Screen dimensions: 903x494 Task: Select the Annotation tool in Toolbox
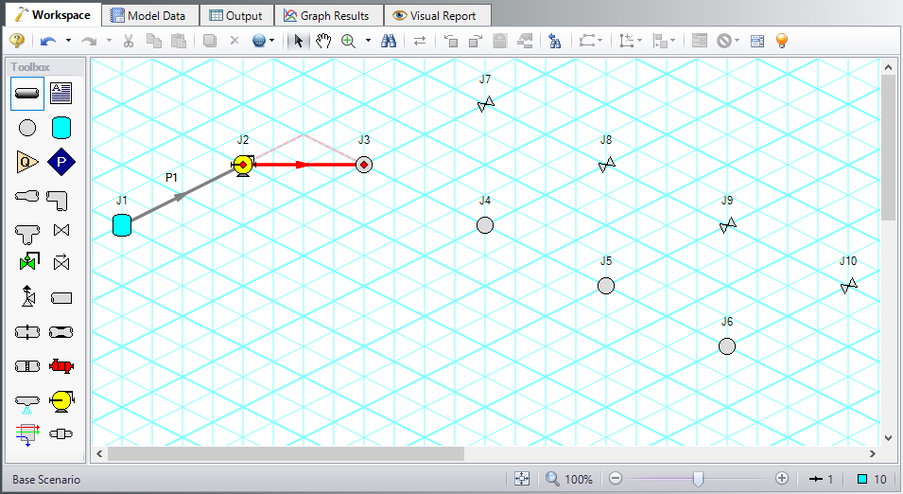click(61, 93)
